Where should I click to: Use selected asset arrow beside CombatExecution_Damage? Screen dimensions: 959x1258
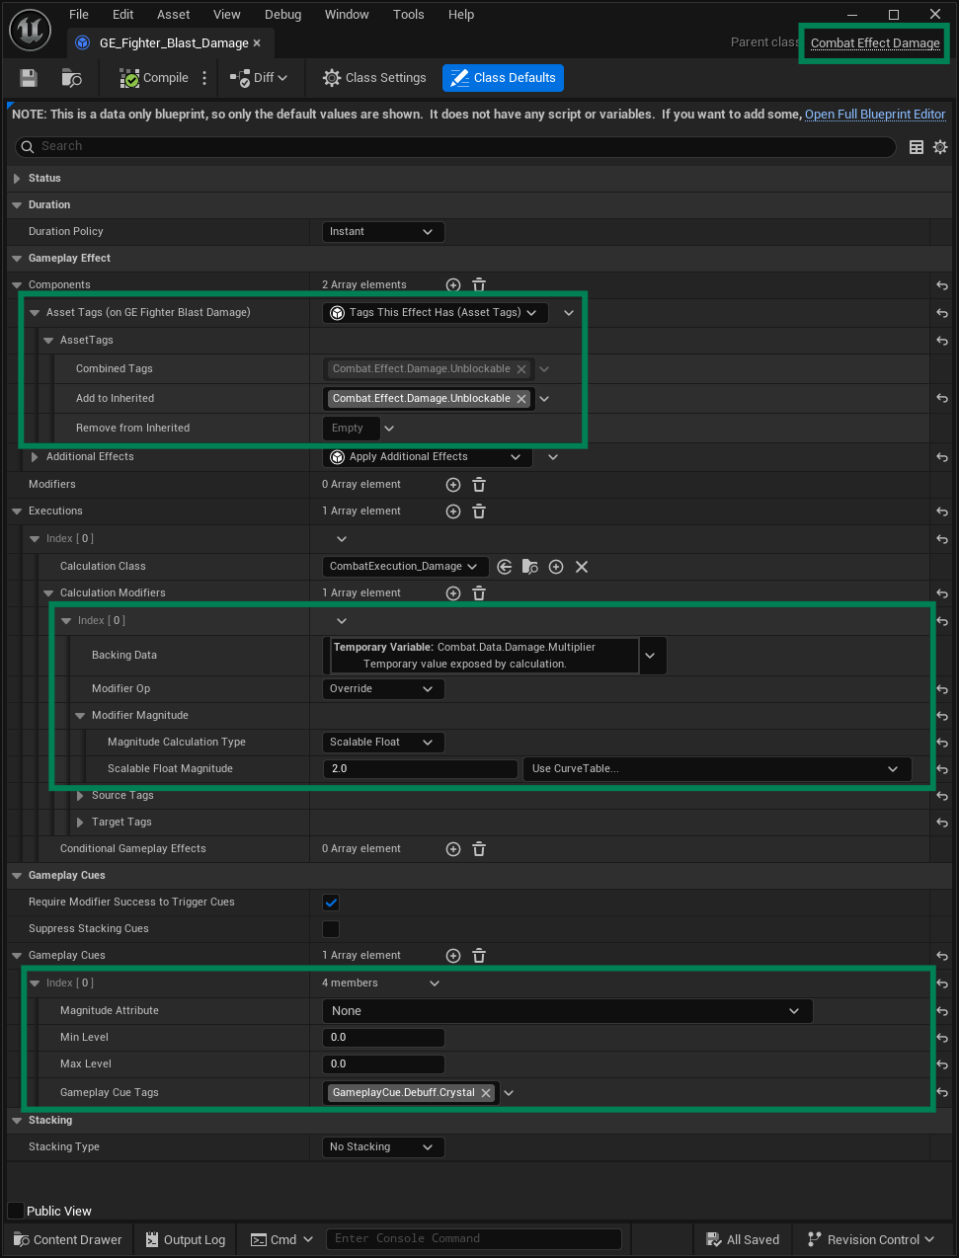coord(505,567)
